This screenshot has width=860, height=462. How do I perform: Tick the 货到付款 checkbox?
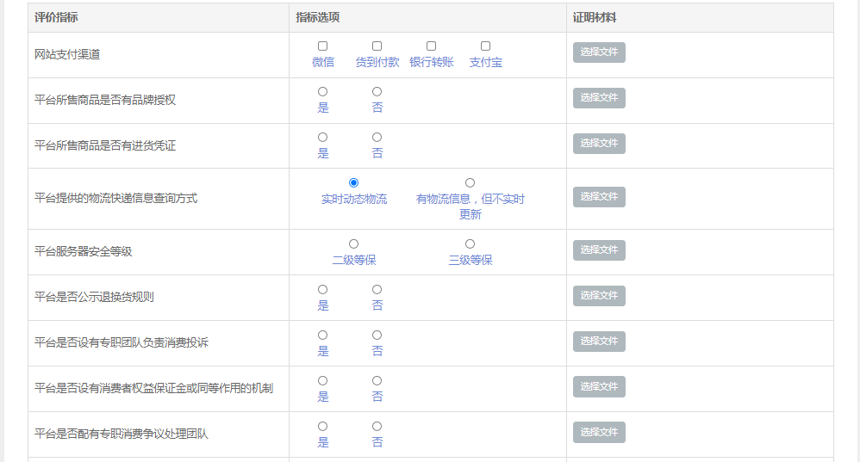pyautogui.click(x=377, y=46)
